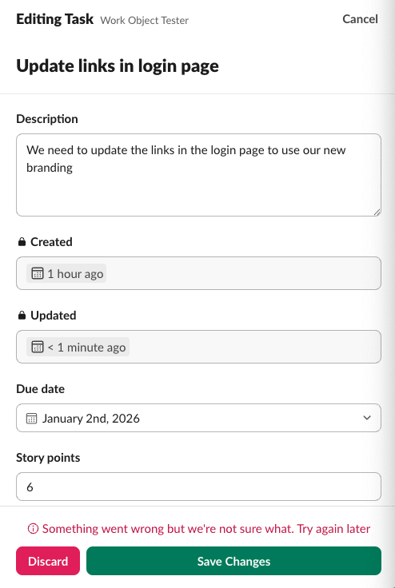The height and width of the screenshot is (588, 395).
Task: Click the error info icon near warning
Action: point(33,529)
